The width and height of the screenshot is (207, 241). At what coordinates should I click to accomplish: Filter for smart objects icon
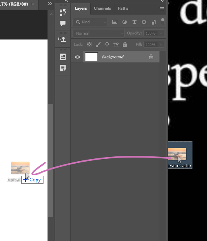point(154,22)
